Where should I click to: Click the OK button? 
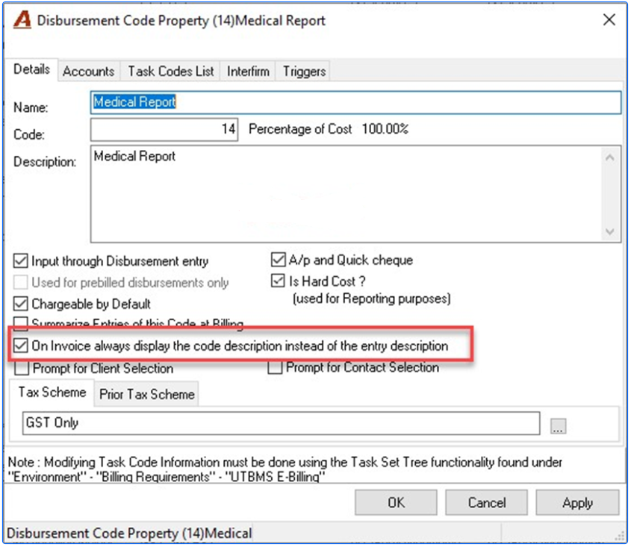pos(396,502)
